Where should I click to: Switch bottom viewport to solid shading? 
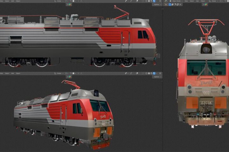click(149, 73)
